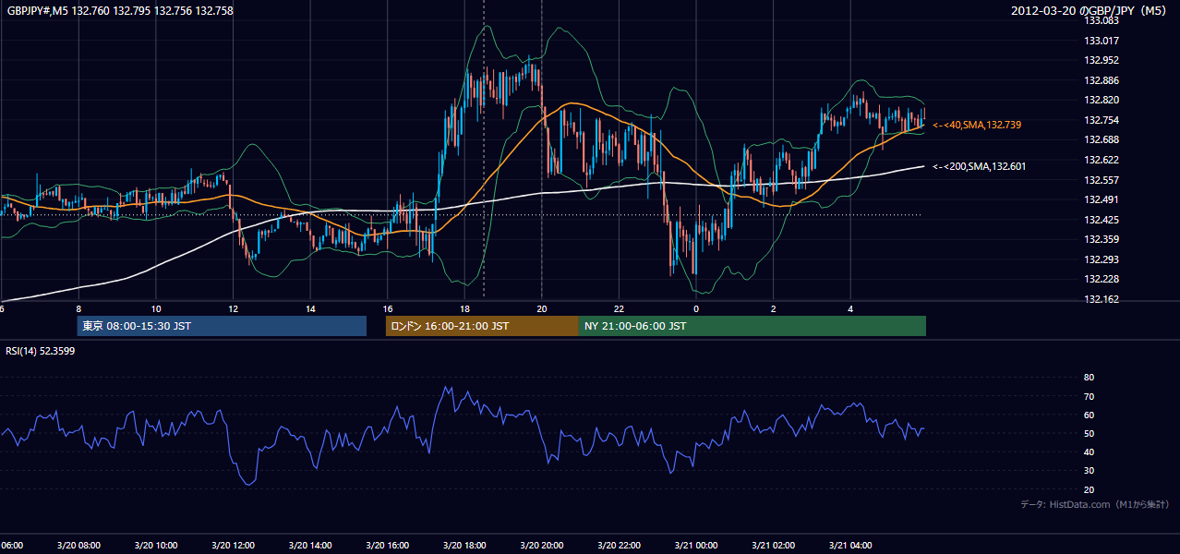The width and height of the screenshot is (1180, 554).
Task: Click the bottom time label 3/20 12:00
Action: tap(233, 546)
